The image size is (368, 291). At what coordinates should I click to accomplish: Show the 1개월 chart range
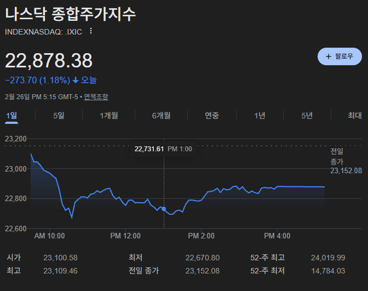(109, 115)
